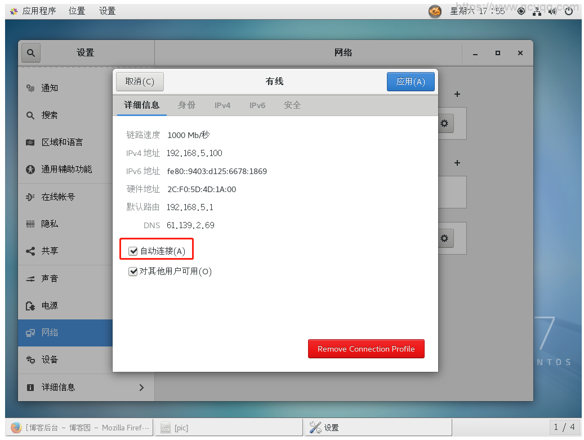The image size is (584, 440).
Task: Click Remove Connection Profile button
Action: click(x=366, y=349)
